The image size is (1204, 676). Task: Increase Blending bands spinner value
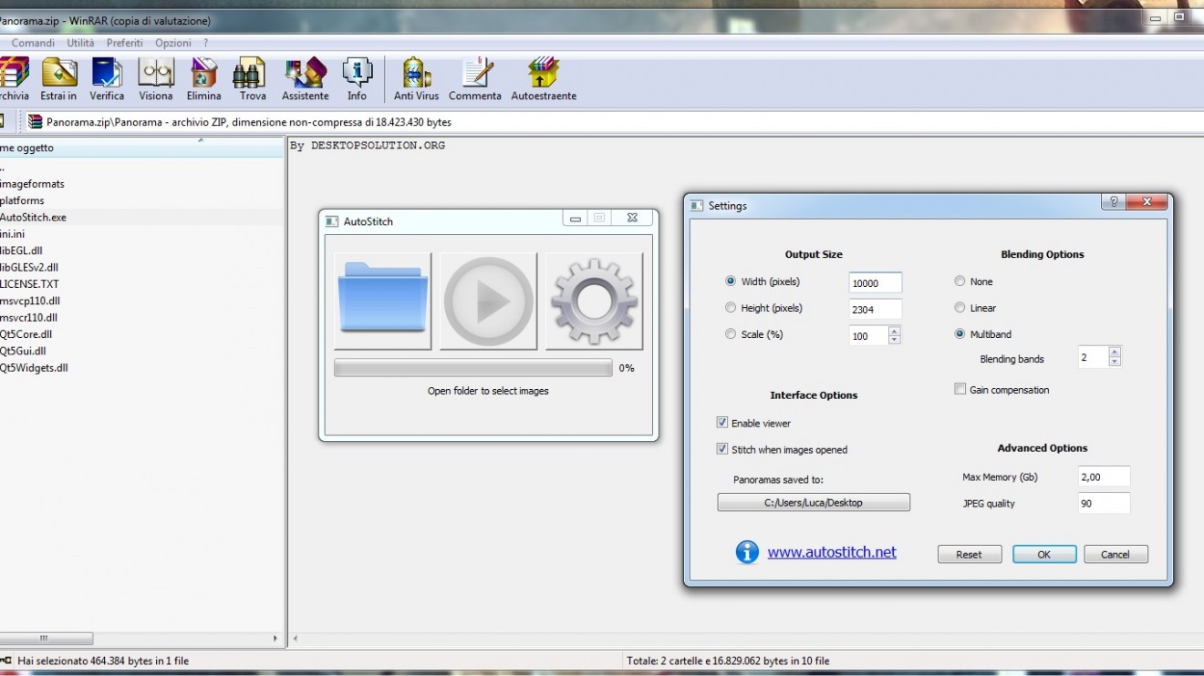1115,353
